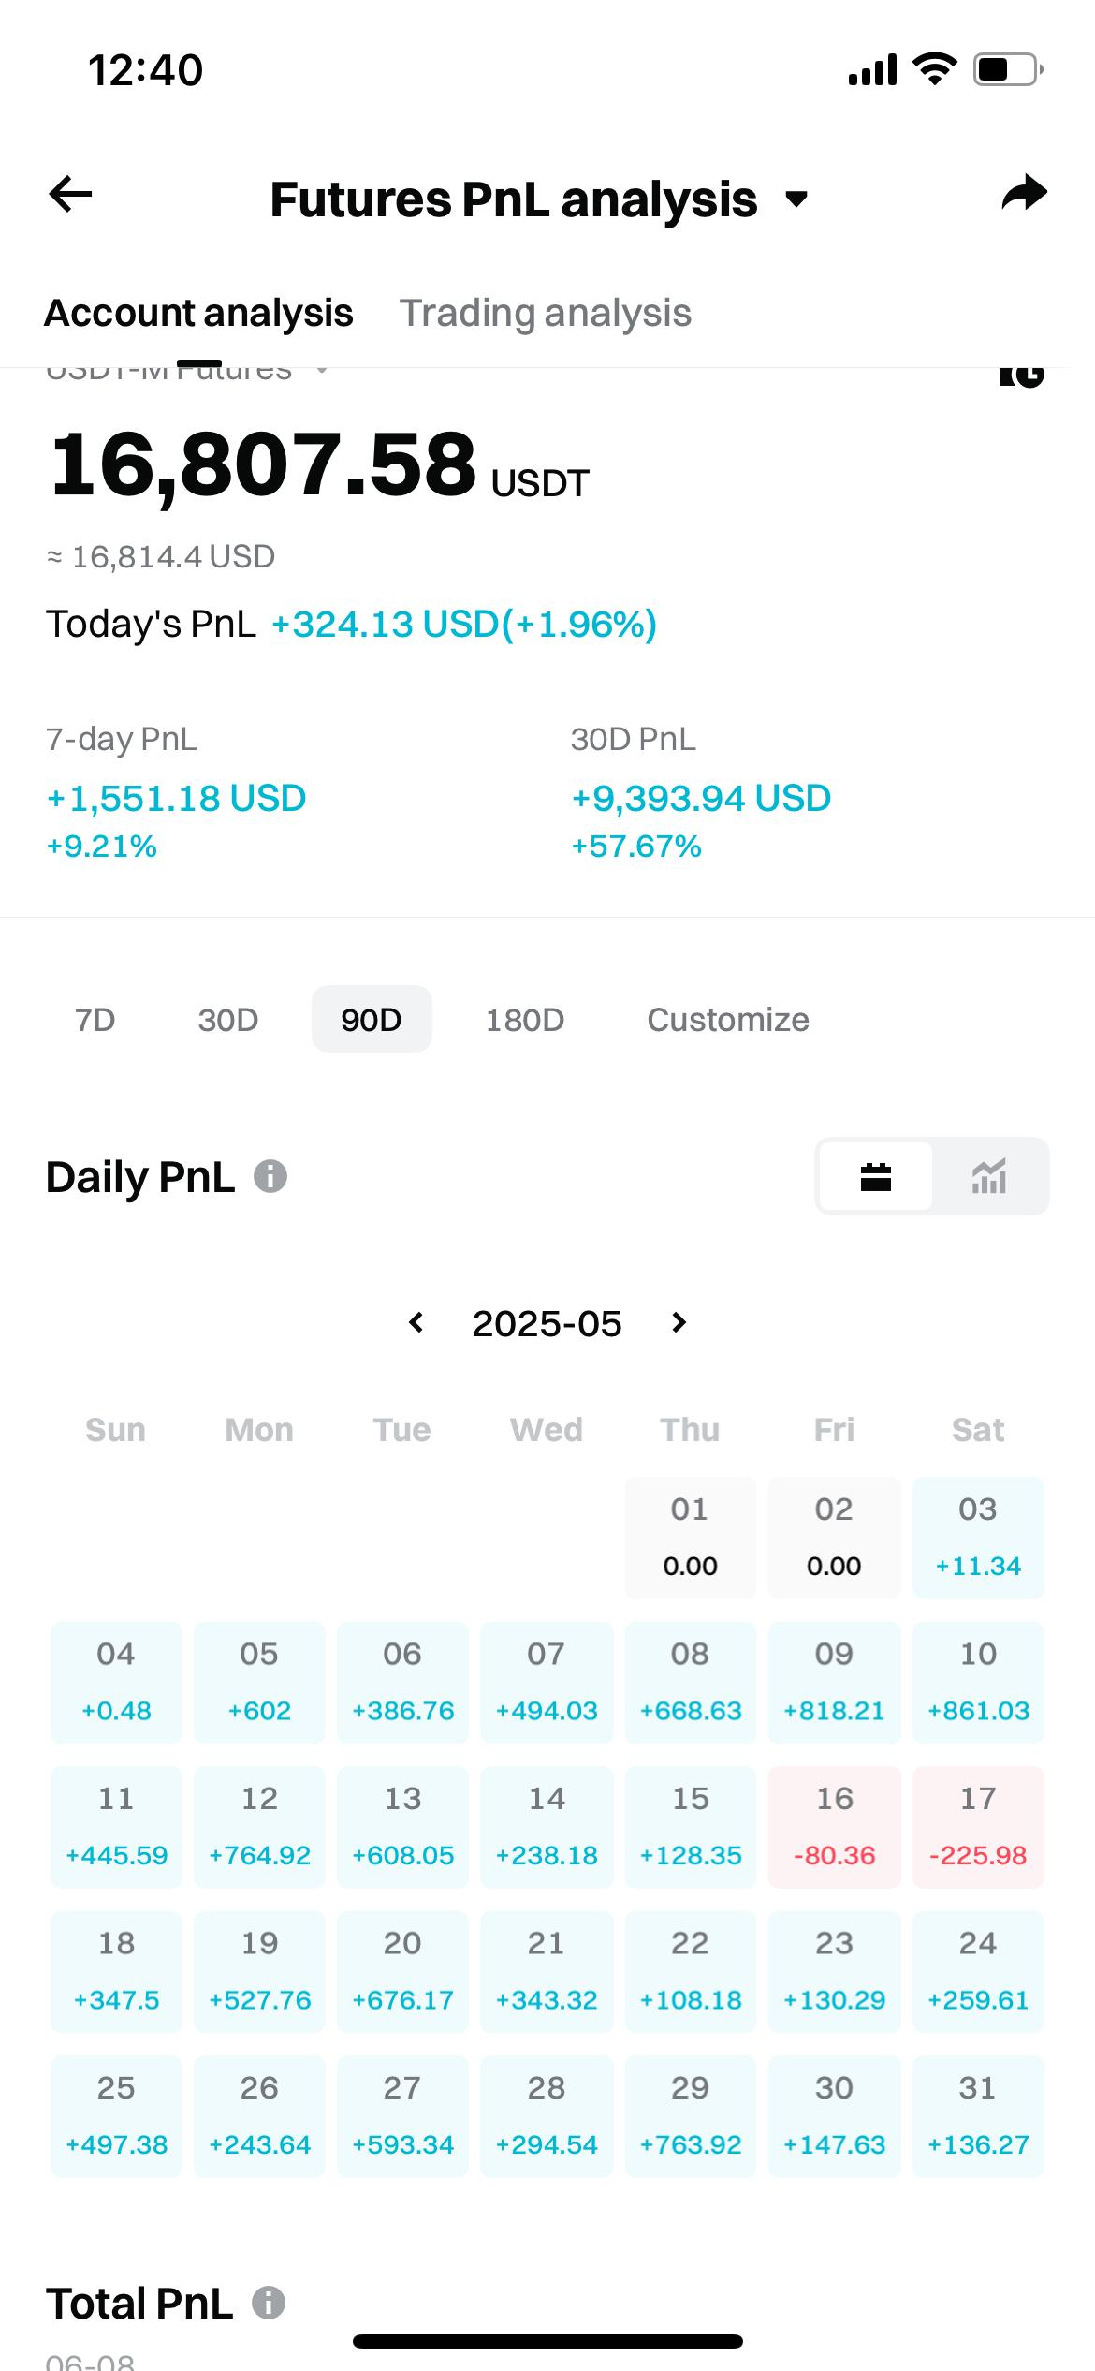This screenshot has width=1095, height=2371.
Task: Select the Account analysis tab
Action: (198, 314)
